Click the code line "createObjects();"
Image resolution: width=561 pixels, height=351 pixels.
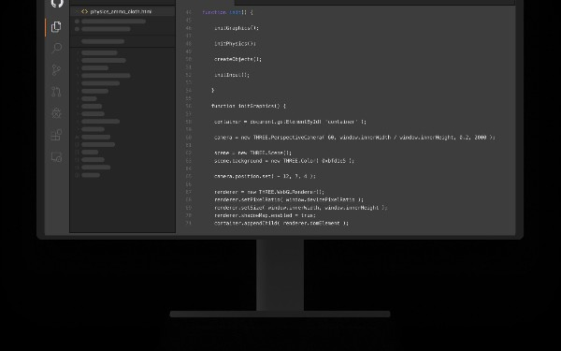click(x=237, y=59)
